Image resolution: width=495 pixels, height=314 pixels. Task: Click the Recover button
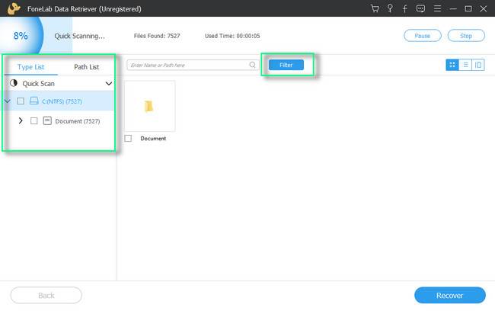coord(450,295)
